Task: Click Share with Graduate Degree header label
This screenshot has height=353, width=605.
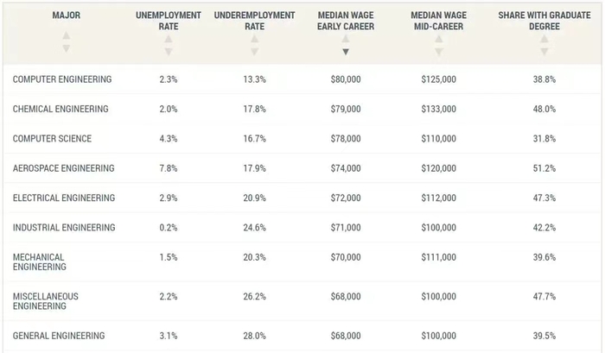Action: (544, 21)
